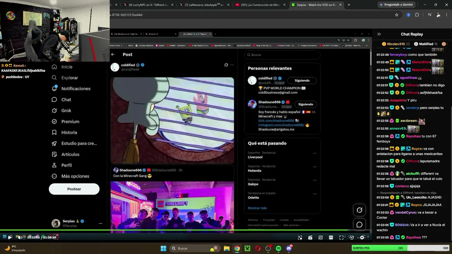Image resolution: width=452 pixels, height=254 pixels.
Task: Open Chrome three-dot menu
Action: (x=447, y=15)
